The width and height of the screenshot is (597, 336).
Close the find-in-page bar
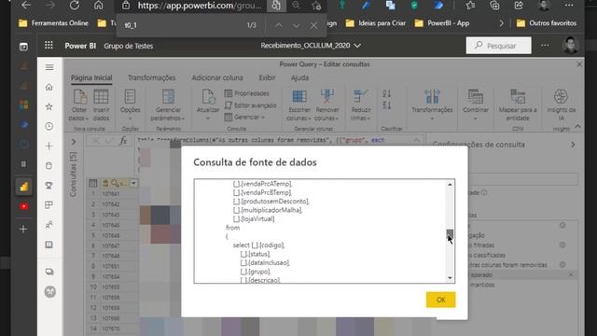[x=313, y=25]
